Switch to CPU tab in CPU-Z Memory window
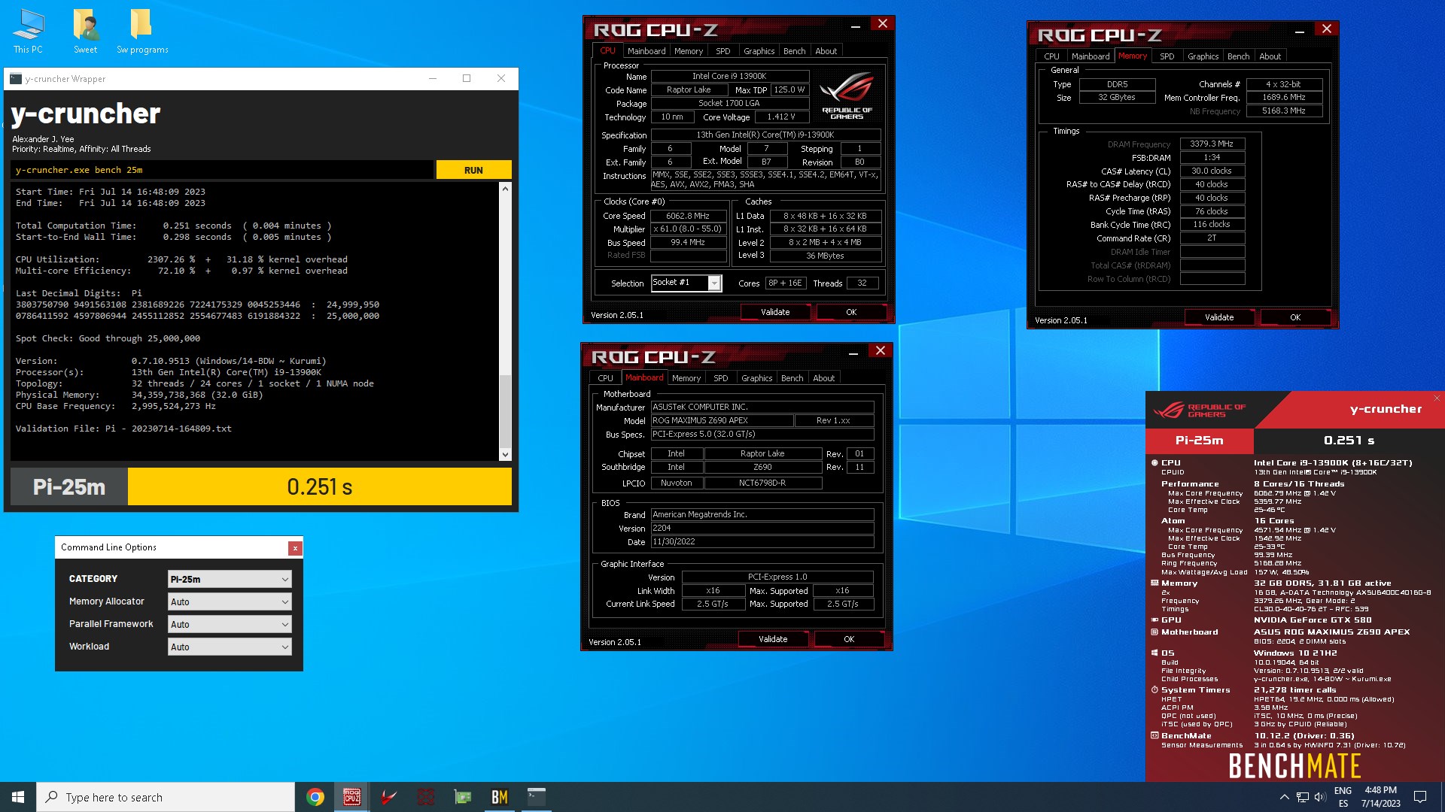 click(x=1051, y=56)
